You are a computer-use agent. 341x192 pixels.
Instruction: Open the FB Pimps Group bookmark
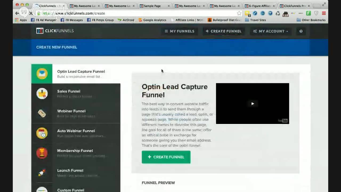(100, 20)
